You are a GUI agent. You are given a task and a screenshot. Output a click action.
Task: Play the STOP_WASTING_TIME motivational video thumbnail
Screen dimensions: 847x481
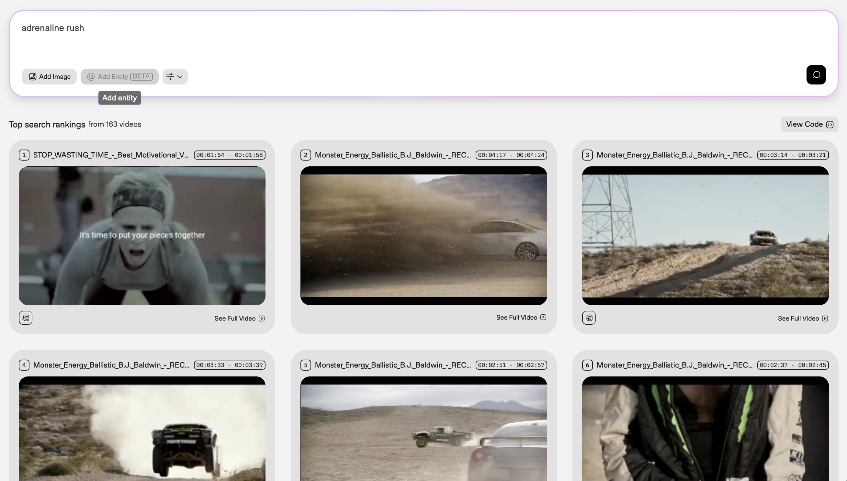point(142,236)
